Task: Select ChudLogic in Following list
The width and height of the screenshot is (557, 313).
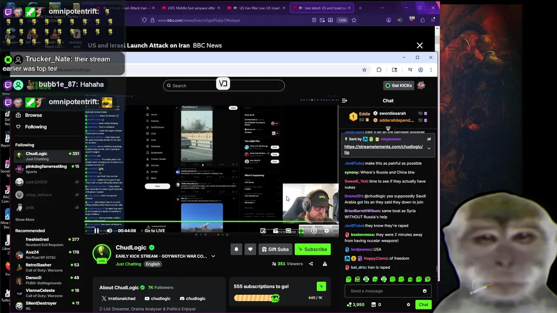Action: [x=47, y=156]
